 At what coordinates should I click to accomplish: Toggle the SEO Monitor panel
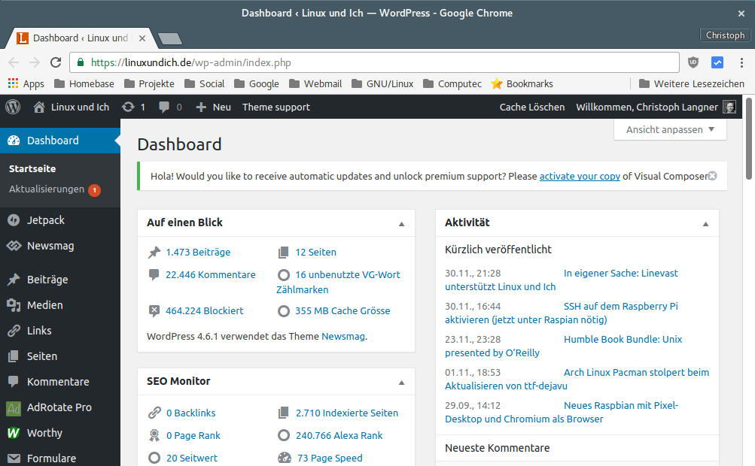tap(401, 382)
